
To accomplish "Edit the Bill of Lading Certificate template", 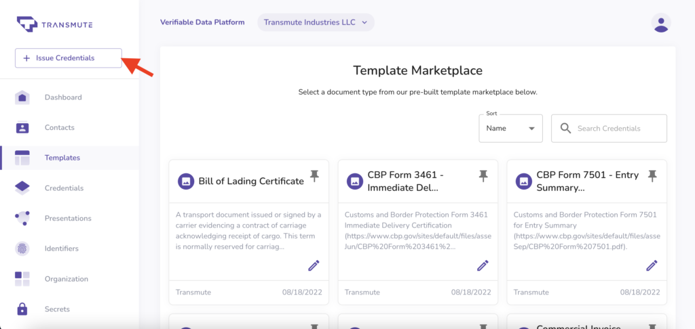I will click(x=314, y=265).
